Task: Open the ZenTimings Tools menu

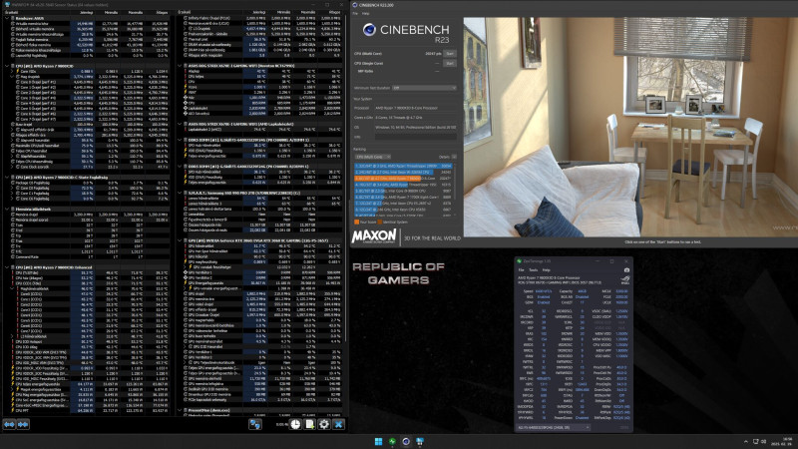Action: 534,269
